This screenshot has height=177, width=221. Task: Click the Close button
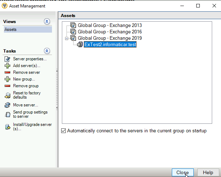183,172
